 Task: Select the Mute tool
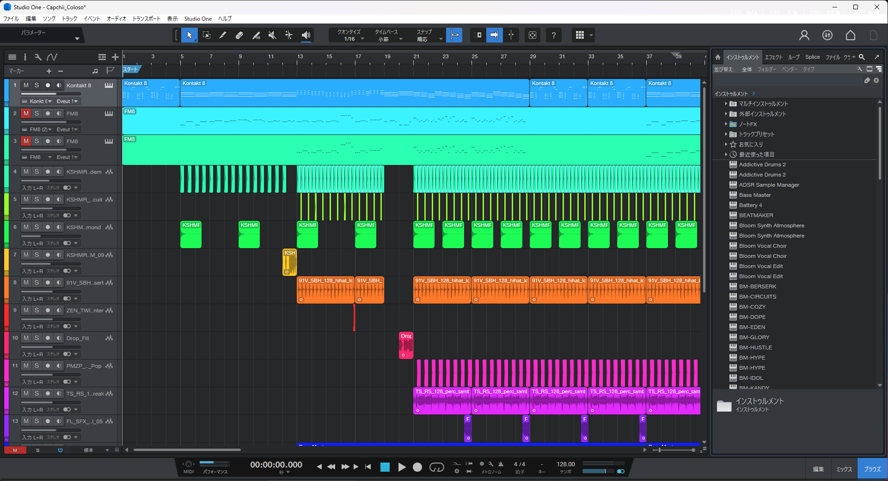273,35
